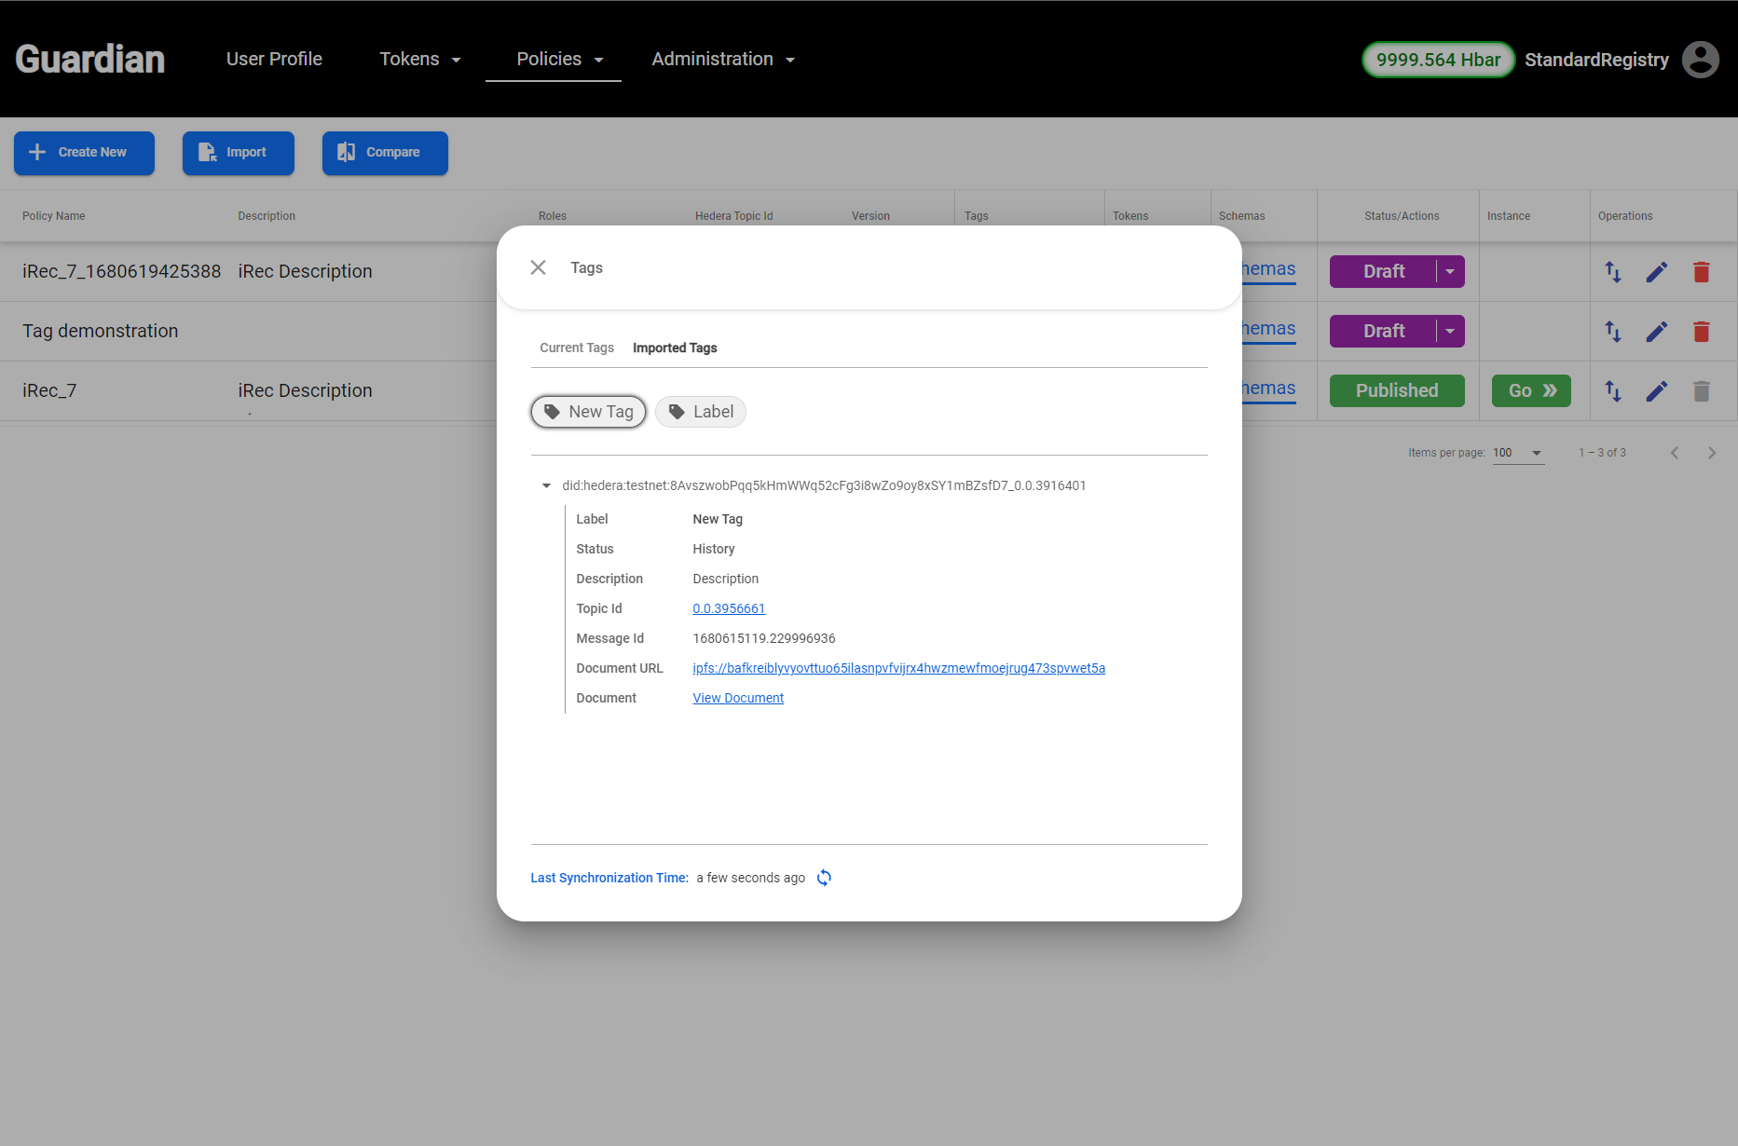Open Schemas link for published iRec_7
The width and height of the screenshot is (1738, 1146).
tap(1268, 389)
